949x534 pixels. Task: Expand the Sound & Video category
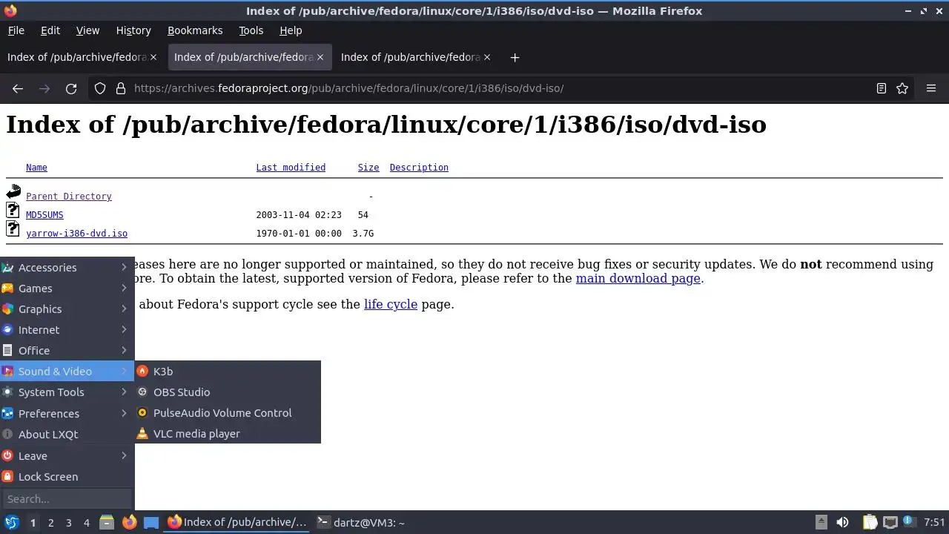67,372
